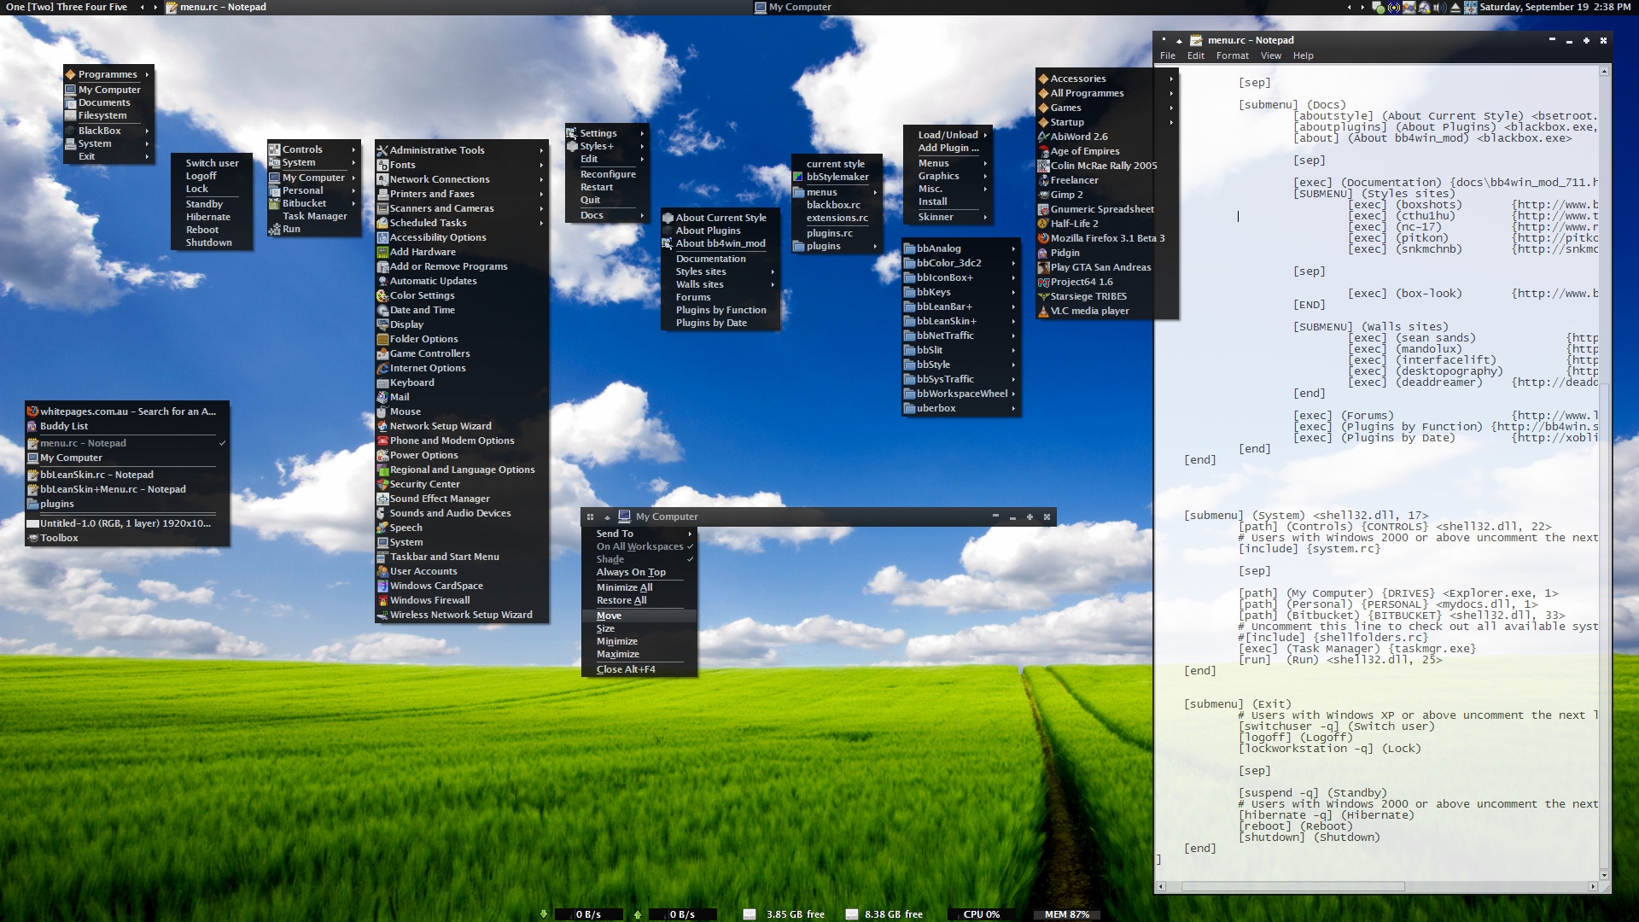Viewport: 1639px width, 922px height.
Task: Toggle Shade option in window menu
Action: [610, 559]
